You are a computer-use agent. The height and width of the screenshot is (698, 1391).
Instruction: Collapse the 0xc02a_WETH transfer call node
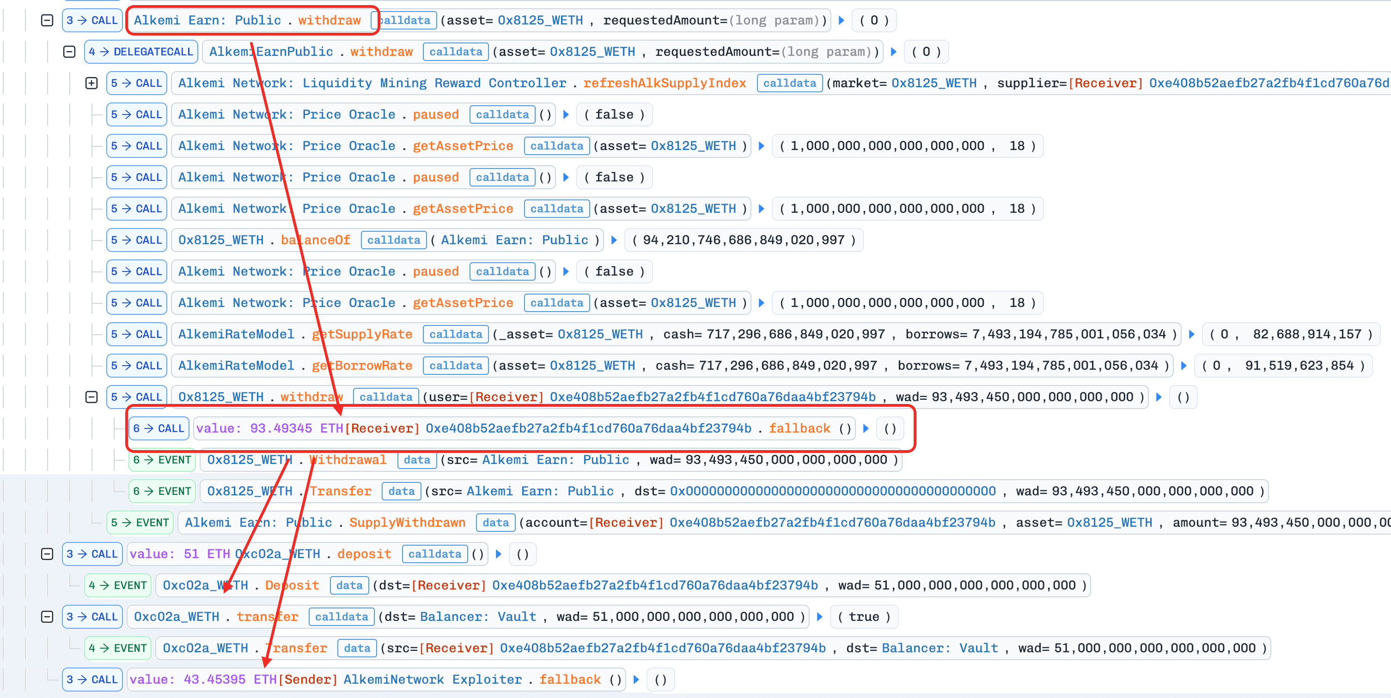tap(47, 617)
